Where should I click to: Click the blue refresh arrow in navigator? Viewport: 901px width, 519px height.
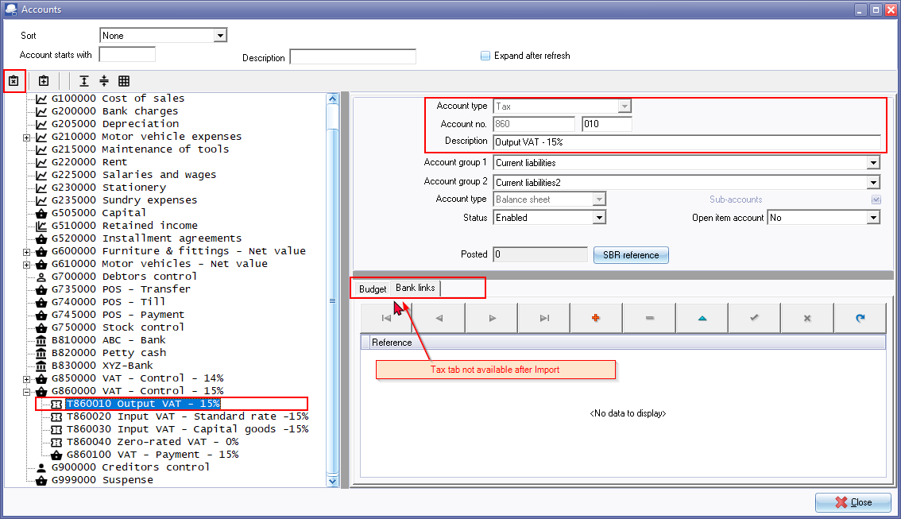(860, 318)
